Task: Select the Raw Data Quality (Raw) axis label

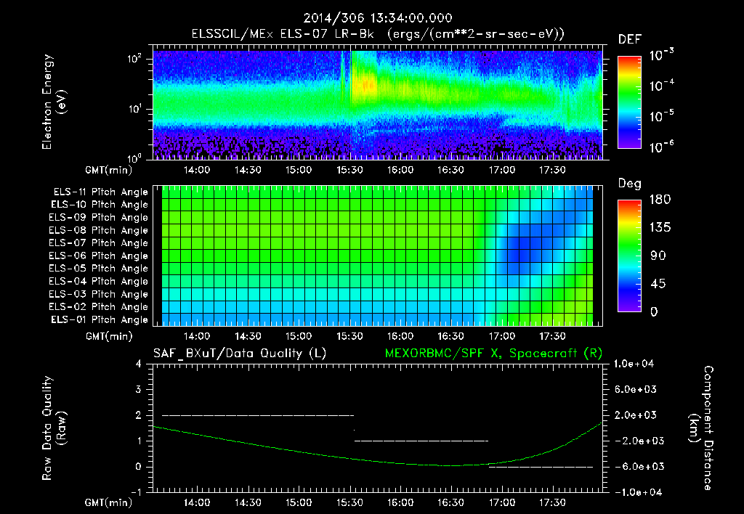Action: point(54,428)
